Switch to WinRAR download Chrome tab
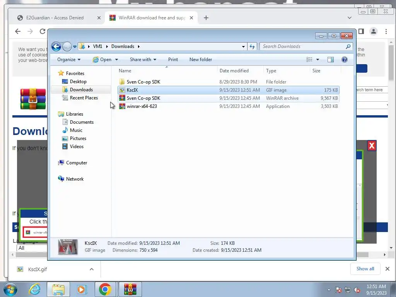Viewport: 396px width, 297px height. (152, 18)
